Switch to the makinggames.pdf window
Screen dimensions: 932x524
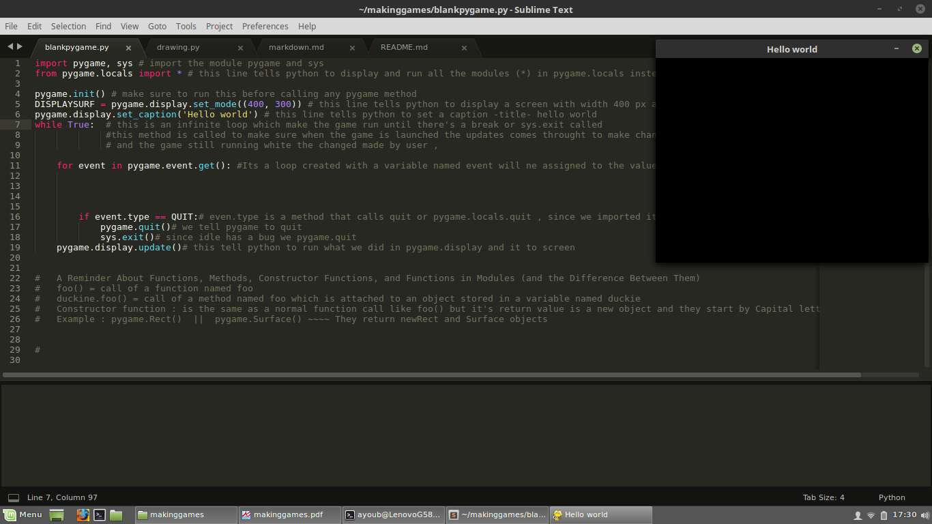(289, 514)
